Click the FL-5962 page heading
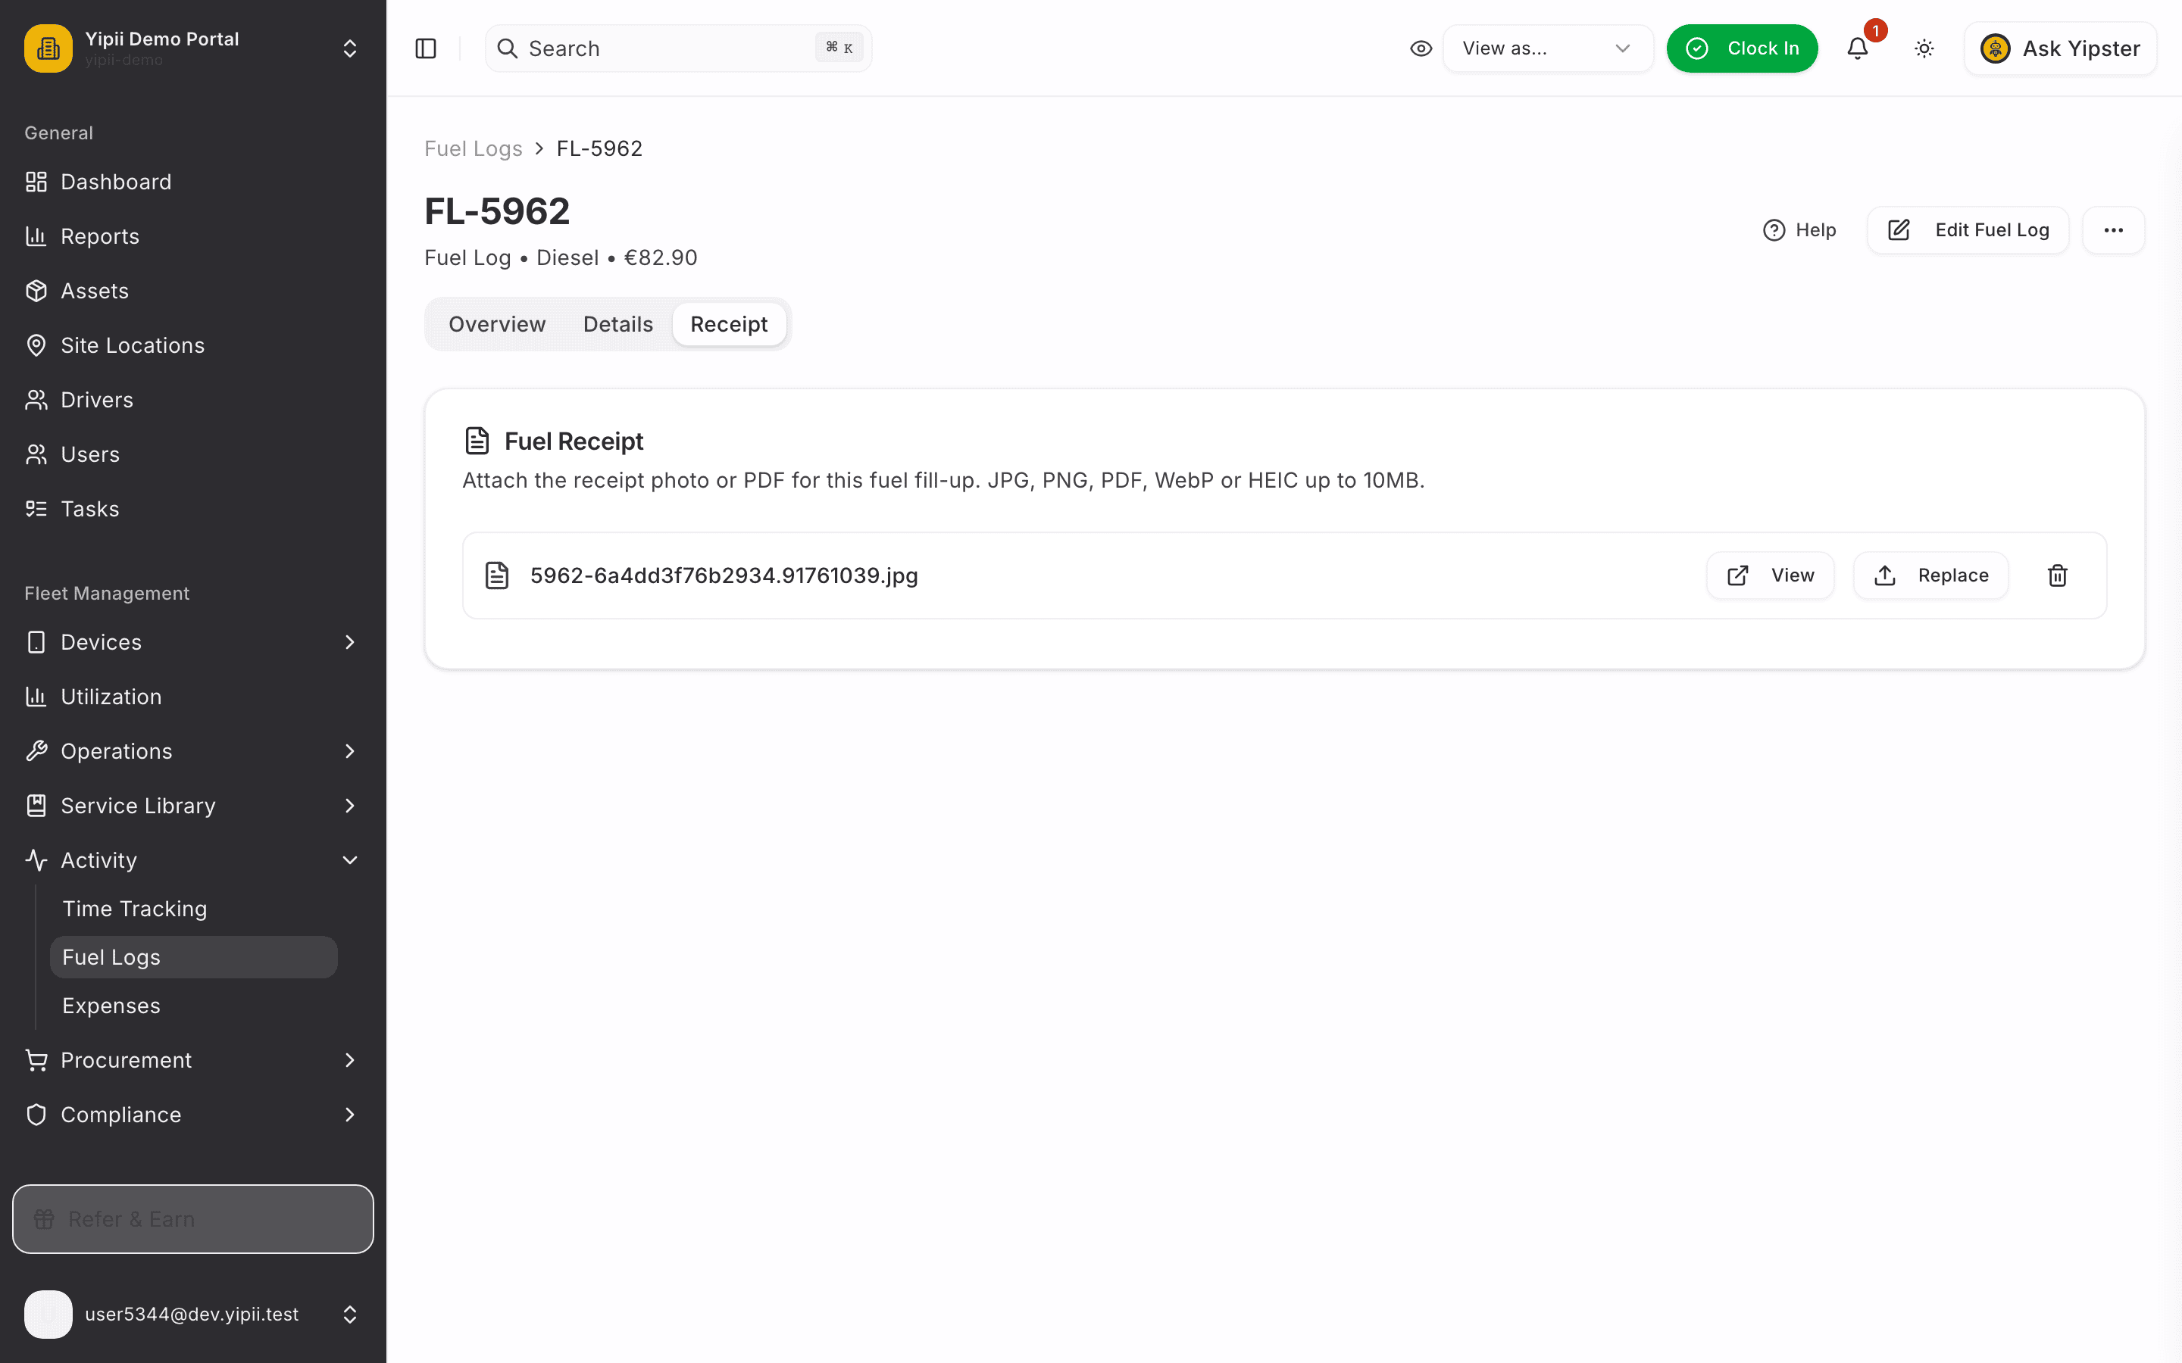The width and height of the screenshot is (2182, 1363). coord(497,211)
